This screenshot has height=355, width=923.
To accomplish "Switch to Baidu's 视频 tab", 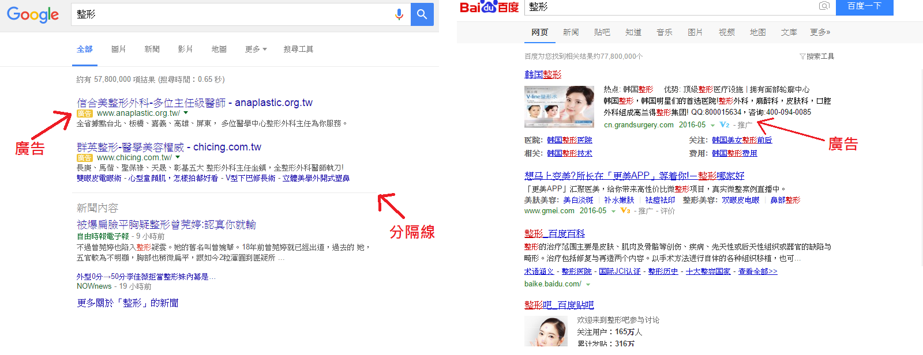I will tap(727, 32).
